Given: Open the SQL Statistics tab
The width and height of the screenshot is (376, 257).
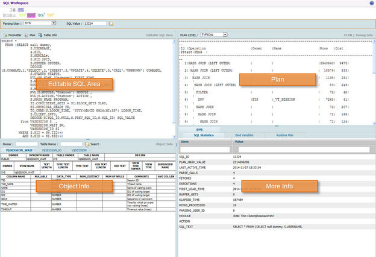Looking at the screenshot, I should click(204, 135).
